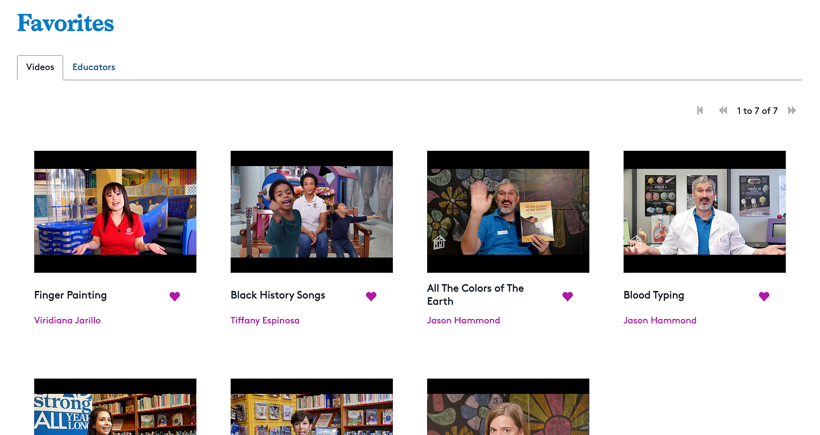The width and height of the screenshot is (820, 435).
Task: Switch to the Educators tab
Action: [94, 67]
